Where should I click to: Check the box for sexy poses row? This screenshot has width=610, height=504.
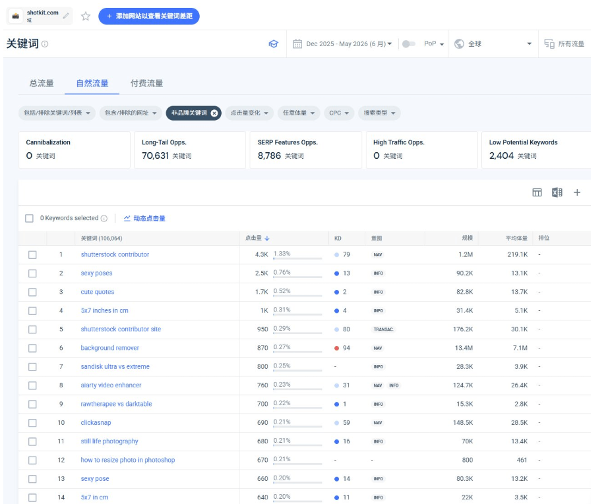pyautogui.click(x=32, y=273)
